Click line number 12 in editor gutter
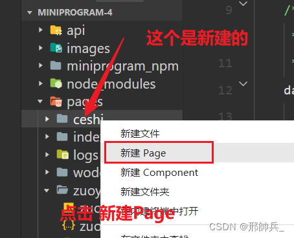Screen dimensions: 294x238 pyautogui.click(x=225, y=90)
